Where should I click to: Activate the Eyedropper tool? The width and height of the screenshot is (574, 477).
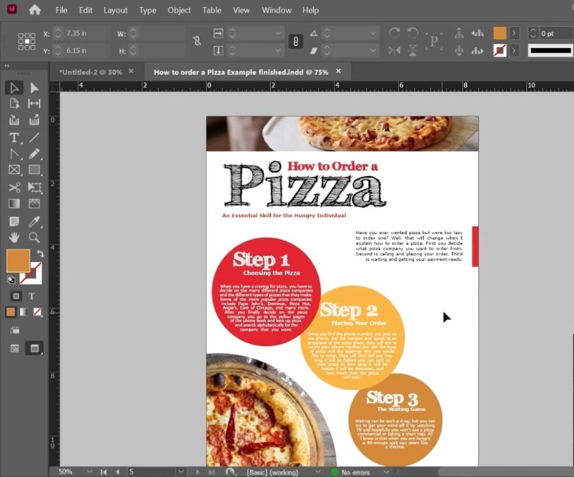pos(34,222)
